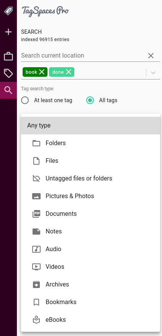Open the tag library icon
162x336 pixels.
(x=8, y=73)
